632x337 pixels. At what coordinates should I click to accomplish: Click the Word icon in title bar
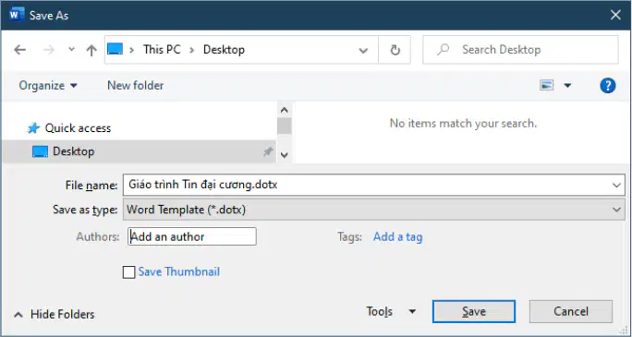point(17,16)
